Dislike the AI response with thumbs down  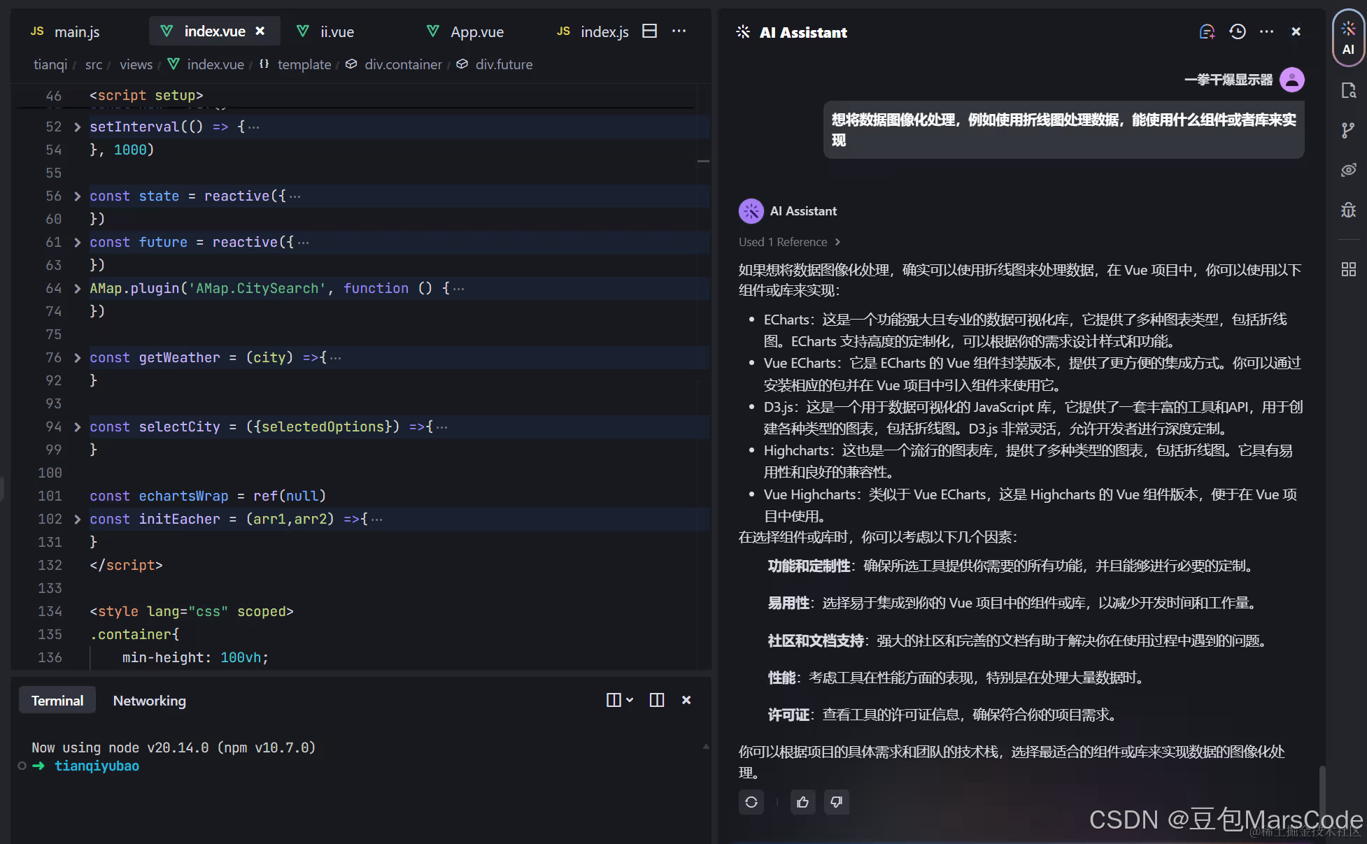(x=836, y=802)
